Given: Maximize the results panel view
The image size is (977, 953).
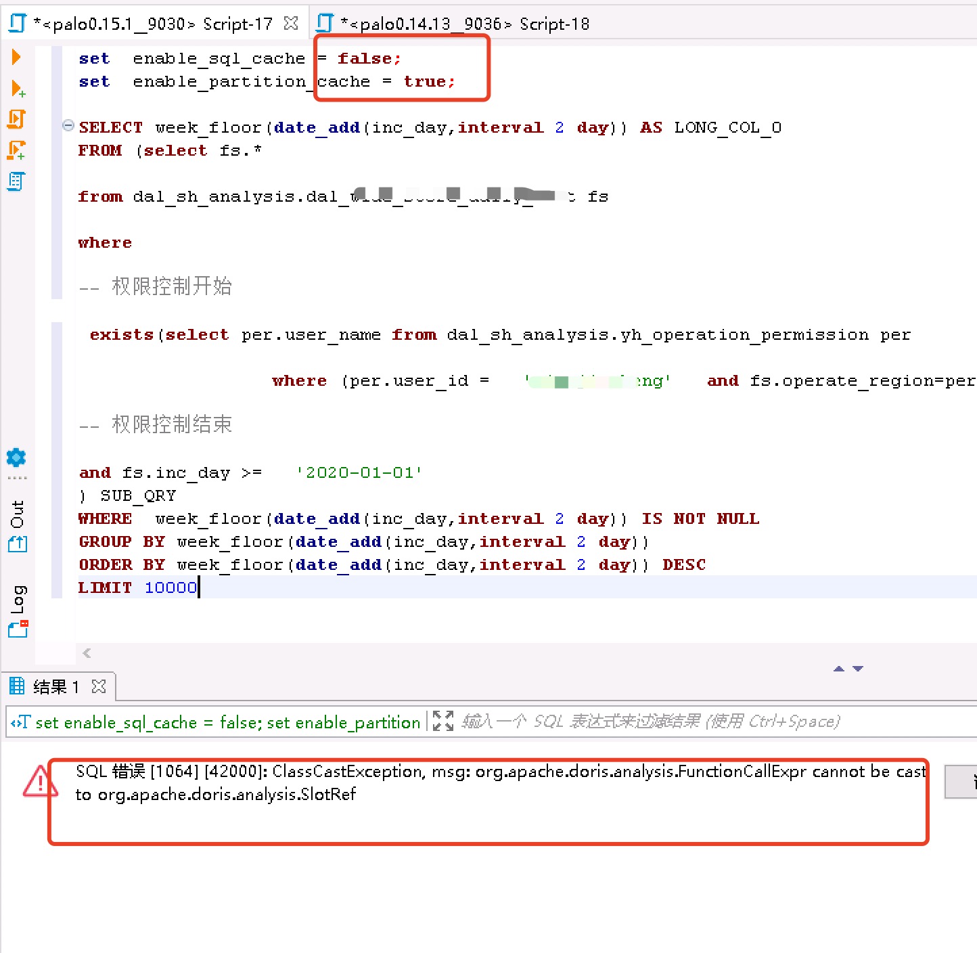Looking at the screenshot, I should pos(443,722).
